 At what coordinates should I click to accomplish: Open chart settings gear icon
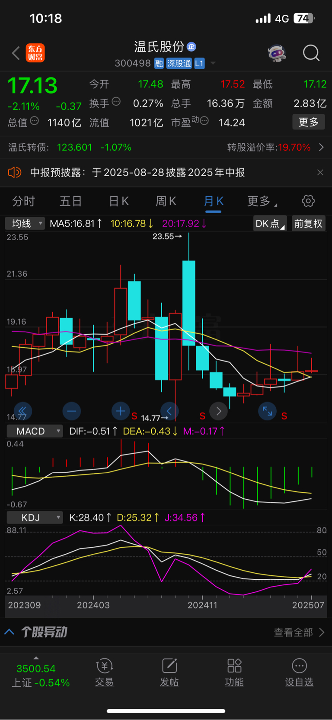[x=308, y=201]
